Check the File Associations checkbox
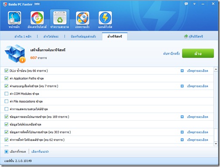The height and width of the screenshot is (167, 220). (x=6, y=101)
